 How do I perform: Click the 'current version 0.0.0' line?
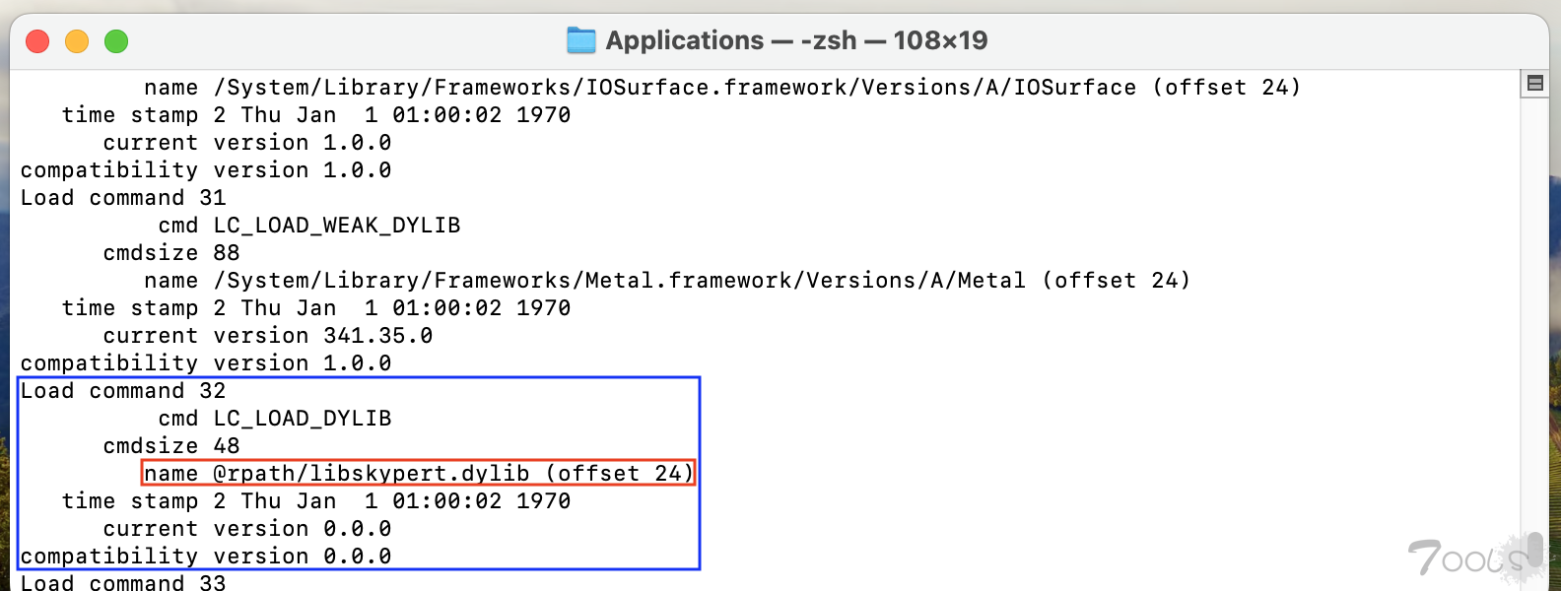coord(247,529)
